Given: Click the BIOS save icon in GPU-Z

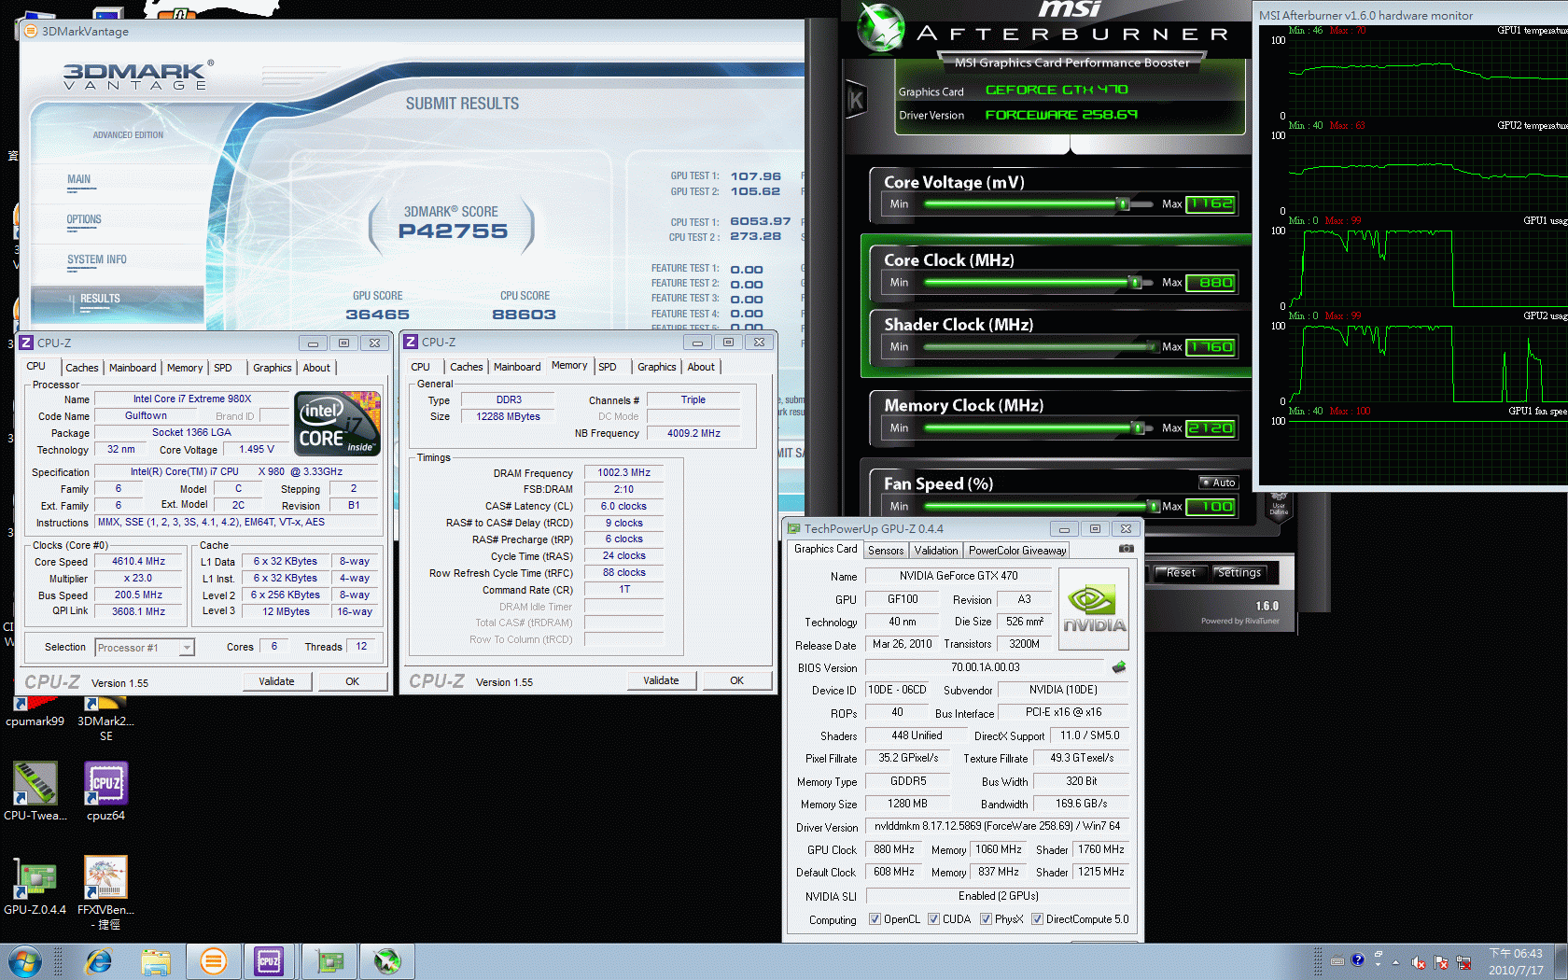Looking at the screenshot, I should (1119, 667).
